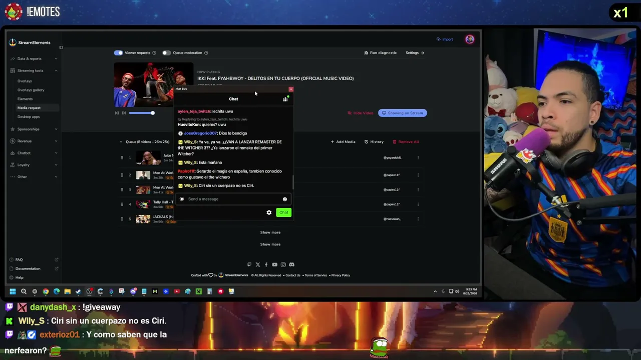Run diagnostic for media request
Image resolution: width=641 pixels, height=360 pixels.
tap(381, 53)
